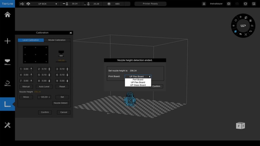Increase nozzle height with the plus button
The width and height of the screenshot is (260, 146).
point(49,97)
